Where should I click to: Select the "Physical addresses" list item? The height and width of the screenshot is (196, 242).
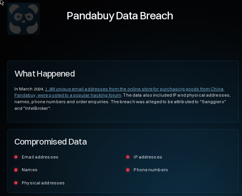[x=43, y=183]
